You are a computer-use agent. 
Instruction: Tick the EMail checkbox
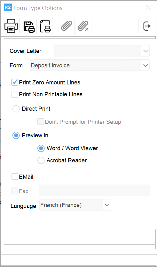click(15, 177)
